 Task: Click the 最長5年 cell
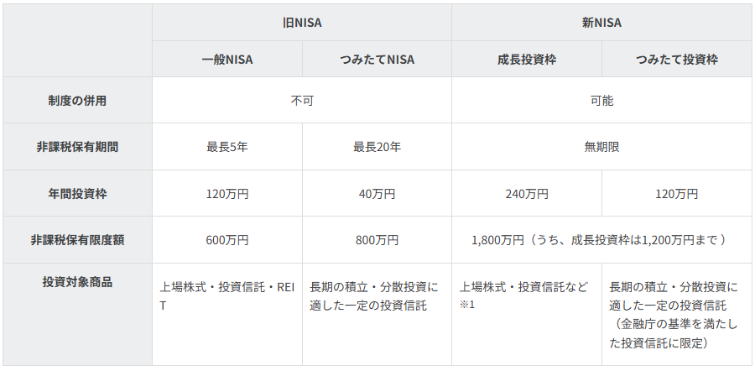tap(226, 147)
